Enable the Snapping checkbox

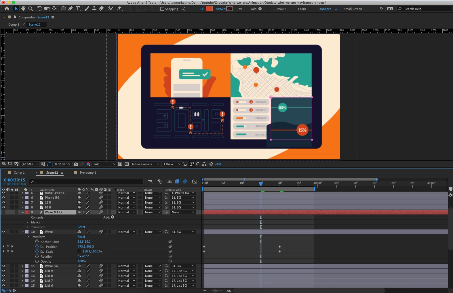tap(162, 9)
